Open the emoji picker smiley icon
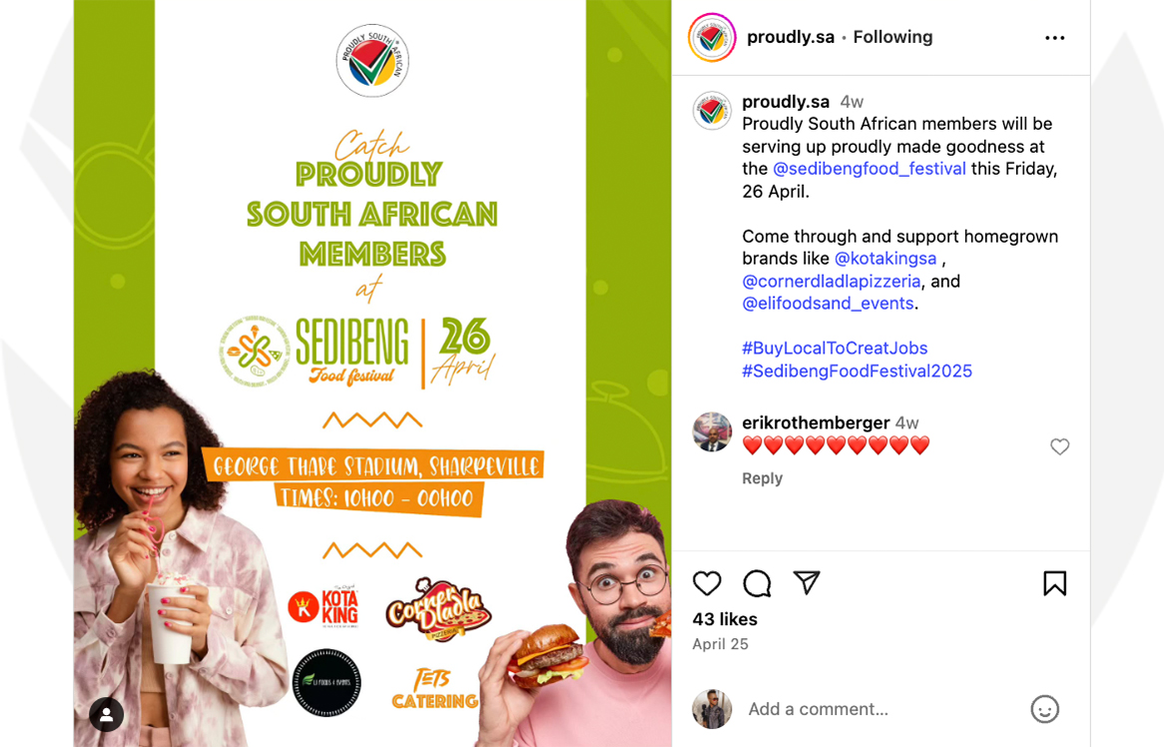The image size is (1164, 747). (1044, 709)
